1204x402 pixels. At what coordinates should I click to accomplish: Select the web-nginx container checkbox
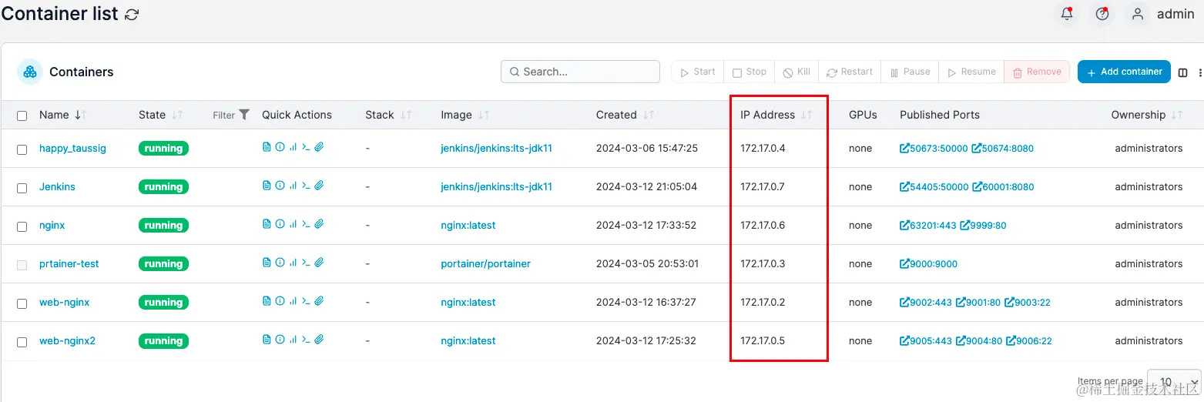point(22,303)
